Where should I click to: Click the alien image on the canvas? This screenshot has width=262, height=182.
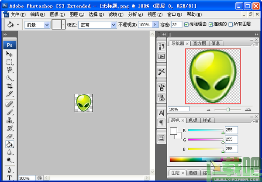pyautogui.click(x=84, y=103)
